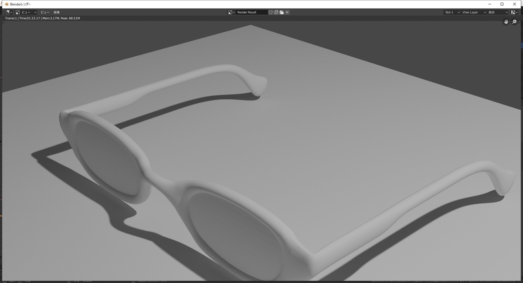Open the View Layer dropdown
Viewport: 523px width, 283px height.
click(x=473, y=12)
